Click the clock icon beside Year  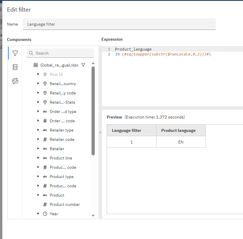(45, 214)
